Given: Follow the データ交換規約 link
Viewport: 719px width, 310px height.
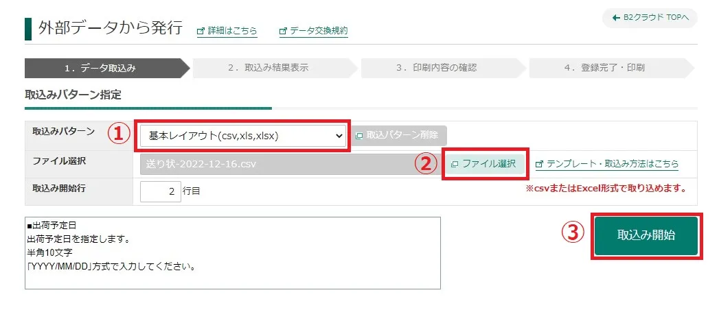Looking at the screenshot, I should click(319, 31).
